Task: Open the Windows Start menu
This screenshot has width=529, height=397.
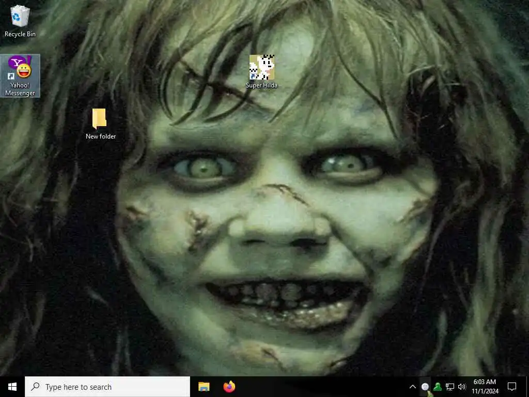Action: point(12,387)
